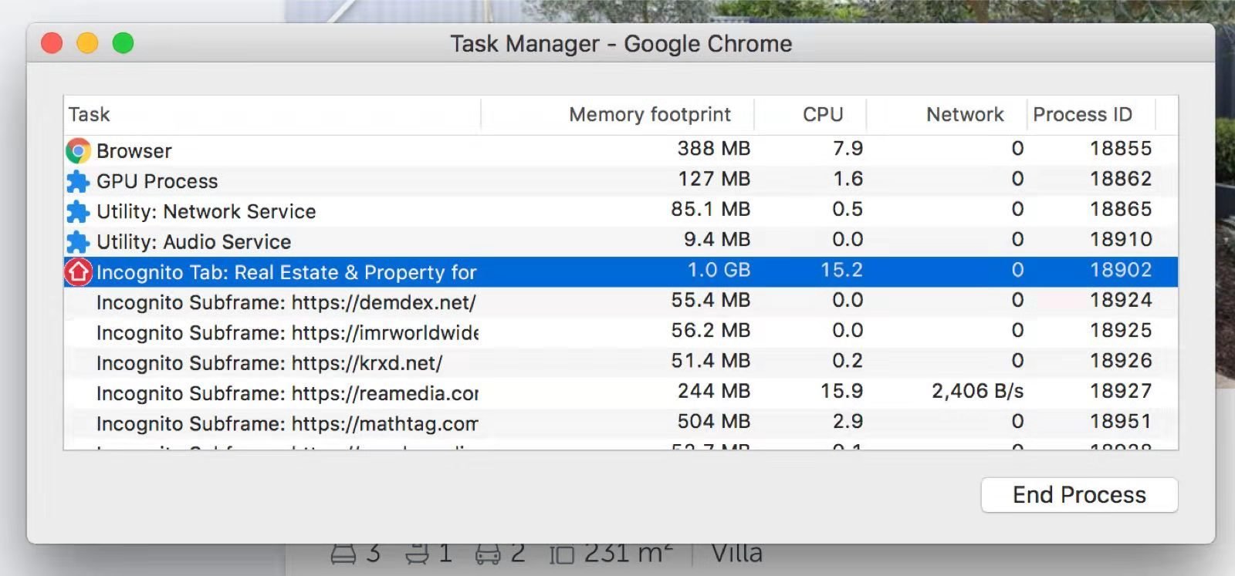Click the puzzle icon for GPU Process
Image resolution: width=1235 pixels, height=576 pixels.
[x=78, y=181]
